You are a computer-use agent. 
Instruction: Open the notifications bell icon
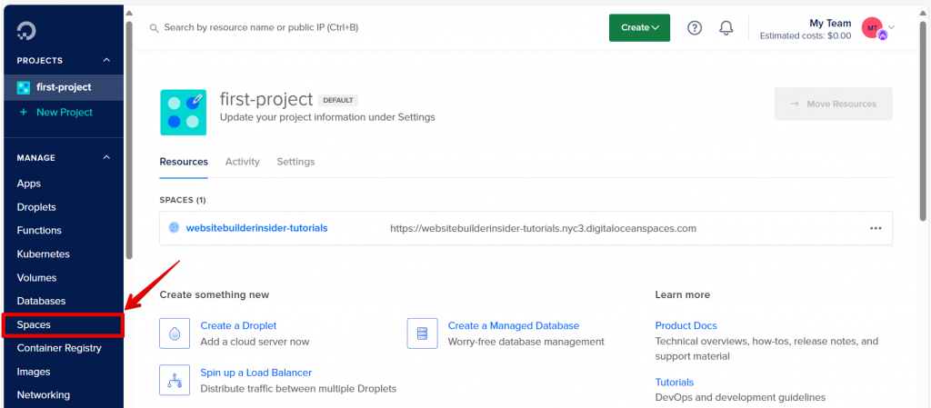726,28
